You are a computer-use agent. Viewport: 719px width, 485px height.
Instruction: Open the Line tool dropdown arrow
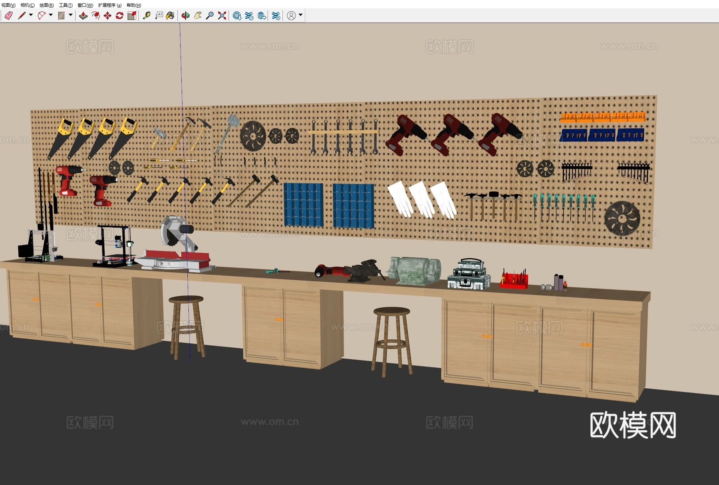pos(31,15)
